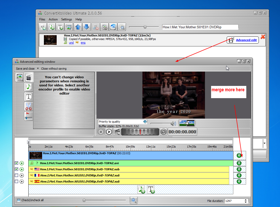
Task: Select the subtitle text T editor tab
Action: pyautogui.click(x=29, y=97)
